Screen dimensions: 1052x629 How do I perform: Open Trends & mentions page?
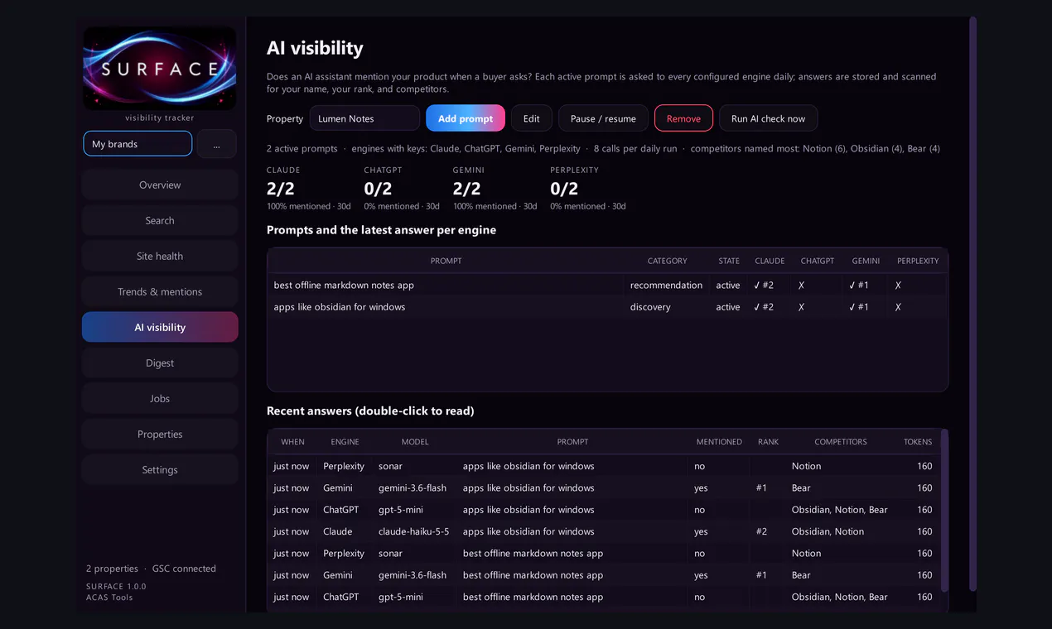(x=160, y=291)
